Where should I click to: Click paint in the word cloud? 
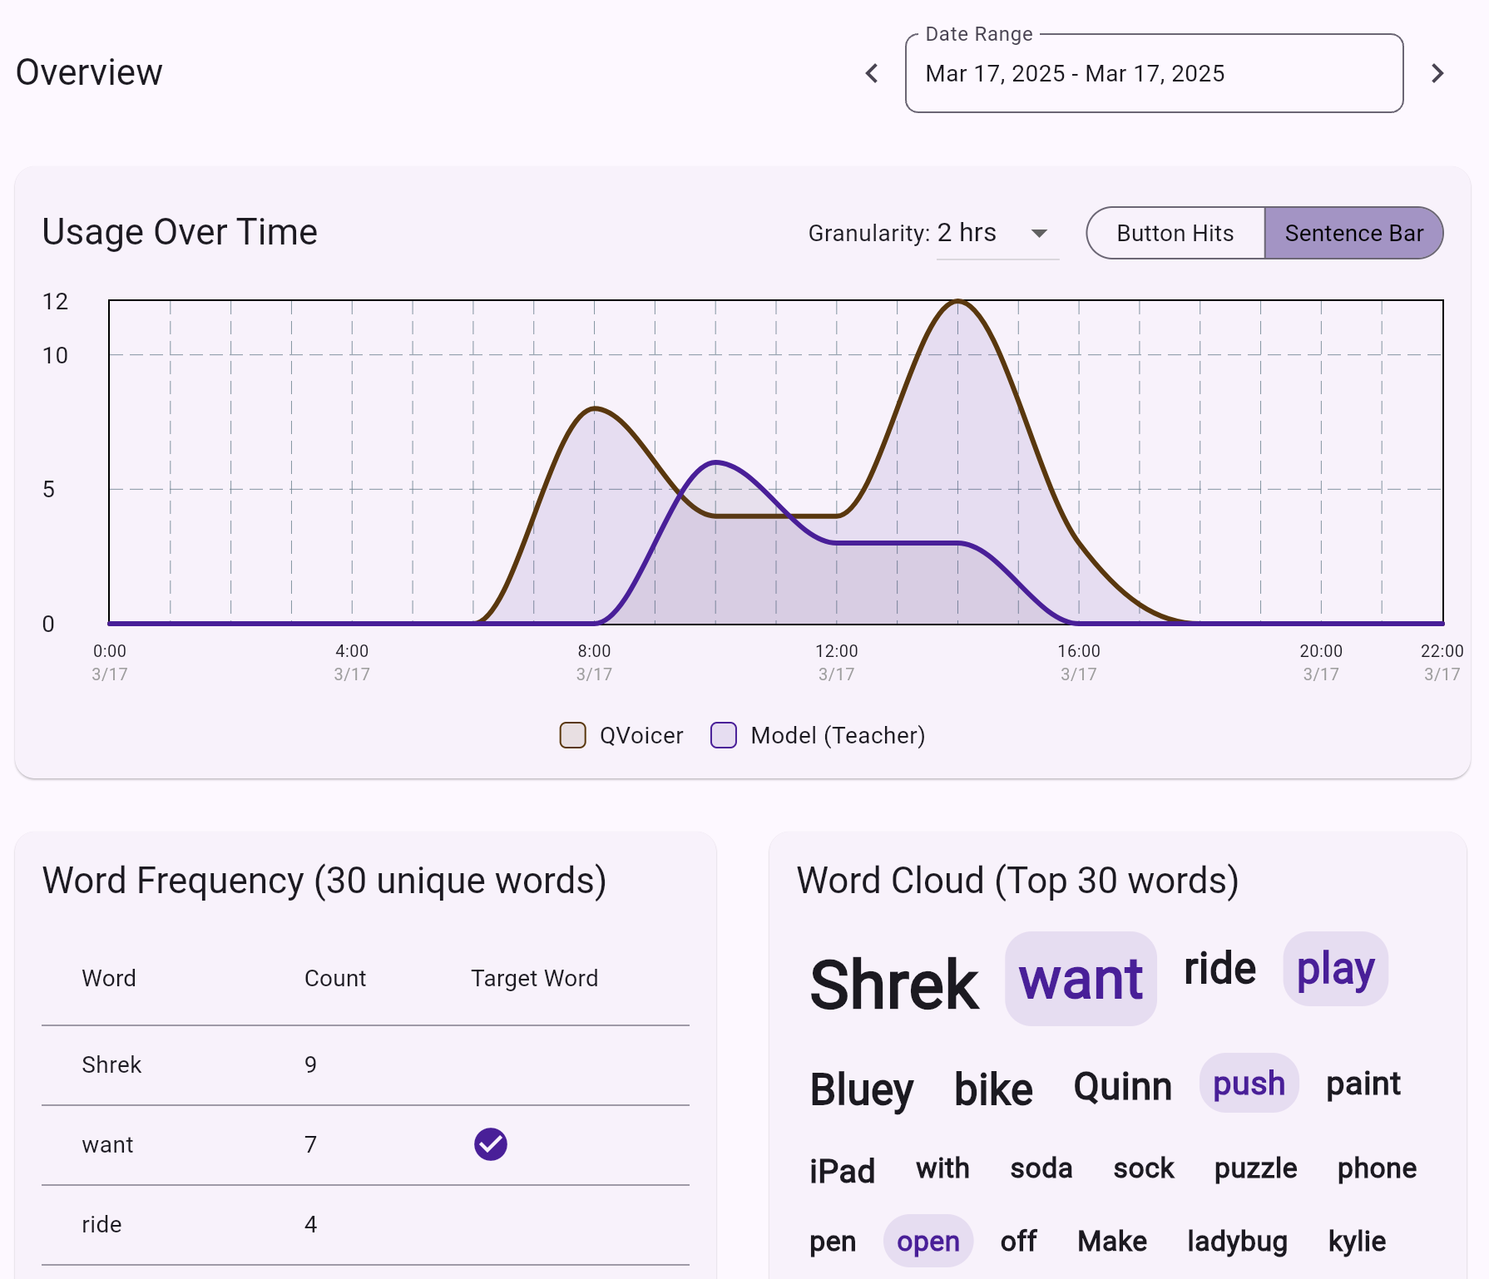tap(1363, 1084)
